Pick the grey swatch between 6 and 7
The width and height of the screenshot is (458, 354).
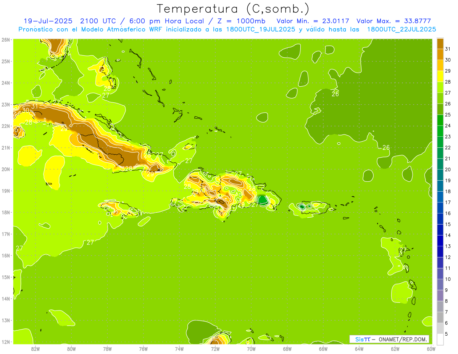(440, 317)
